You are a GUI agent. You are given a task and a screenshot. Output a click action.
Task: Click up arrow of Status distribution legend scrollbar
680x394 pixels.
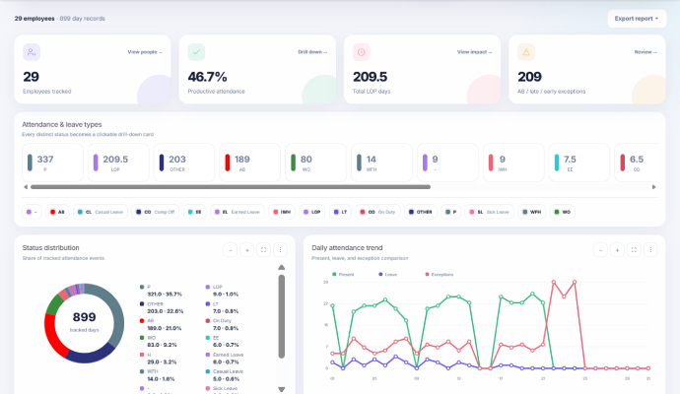tap(282, 268)
